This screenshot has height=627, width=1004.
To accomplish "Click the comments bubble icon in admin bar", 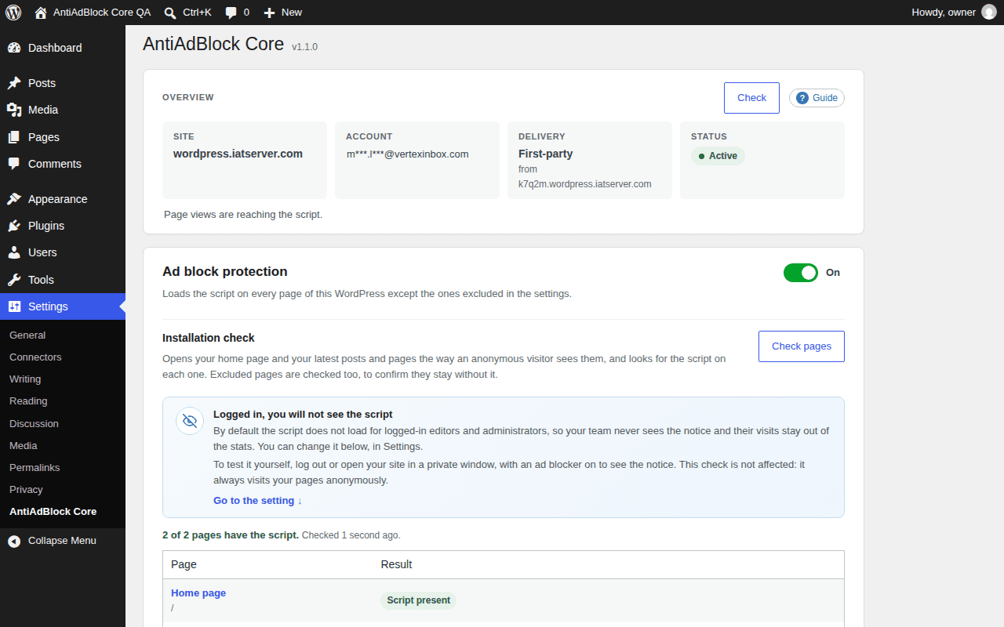I will coord(231,13).
